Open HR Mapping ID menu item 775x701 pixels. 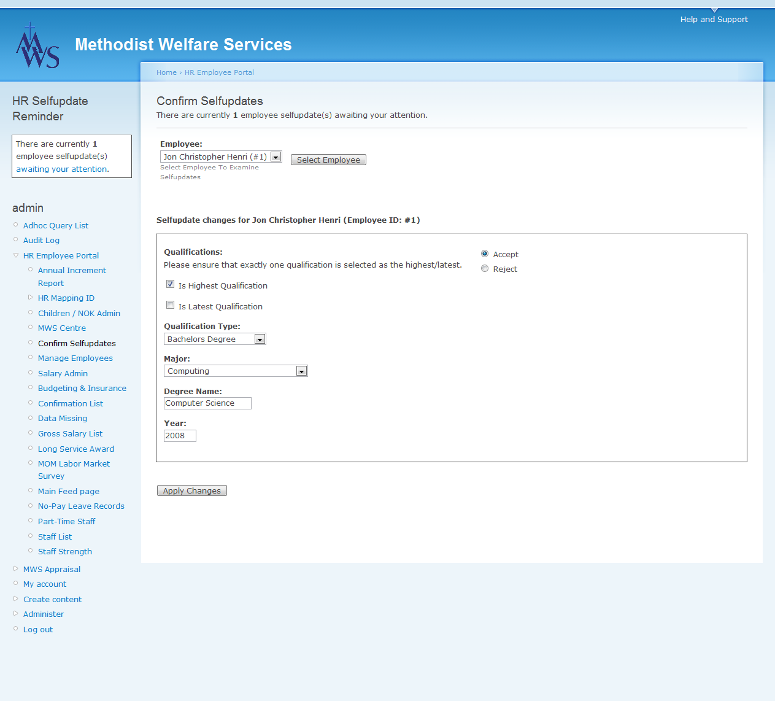pos(66,298)
